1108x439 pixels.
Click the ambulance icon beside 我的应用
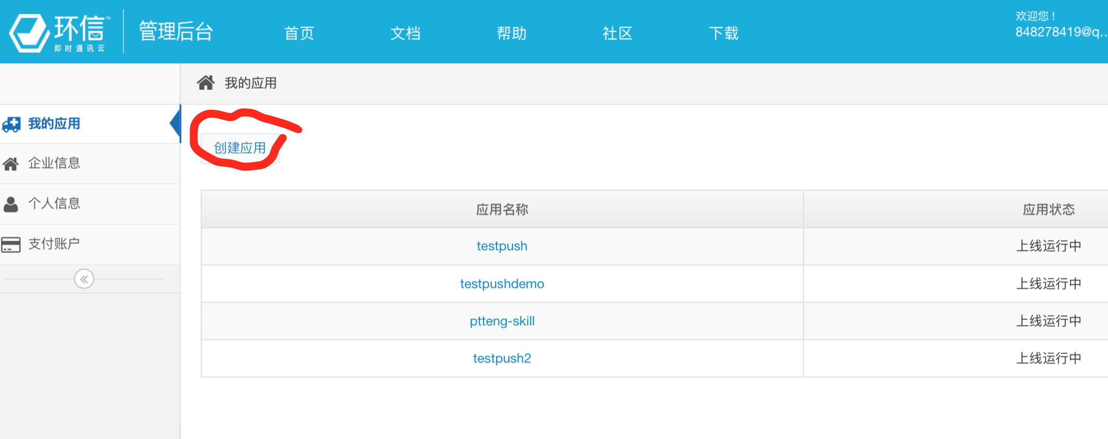11,124
